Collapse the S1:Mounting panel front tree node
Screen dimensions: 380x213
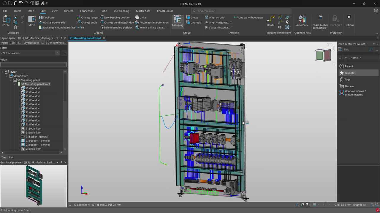(x=15, y=84)
